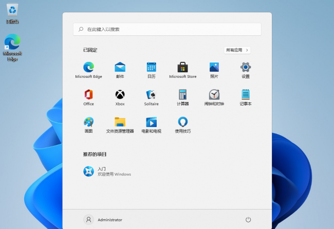334x229 pixels.
Task: Click the search field 在此键入以搜索
Action: 167,29
